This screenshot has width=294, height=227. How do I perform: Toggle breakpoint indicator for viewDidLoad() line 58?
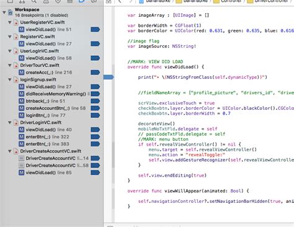(x=96, y=58)
